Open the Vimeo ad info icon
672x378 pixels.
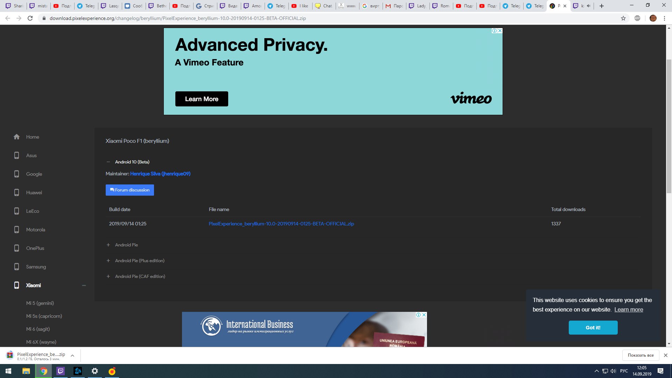coord(494,31)
